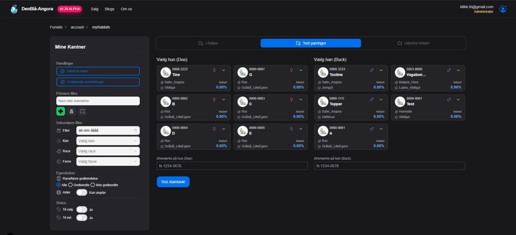Click the Mikk.fri@gmail.com account email
516x235 pixels.
click(476, 6)
